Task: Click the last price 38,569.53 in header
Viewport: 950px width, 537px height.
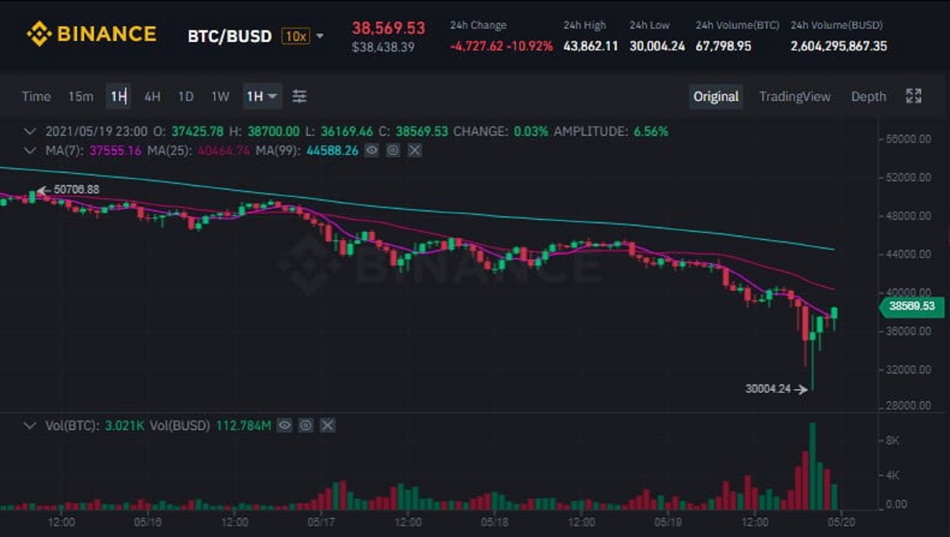Action: (388, 28)
